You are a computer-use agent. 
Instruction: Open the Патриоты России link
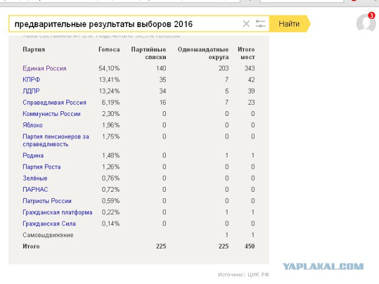(47, 201)
